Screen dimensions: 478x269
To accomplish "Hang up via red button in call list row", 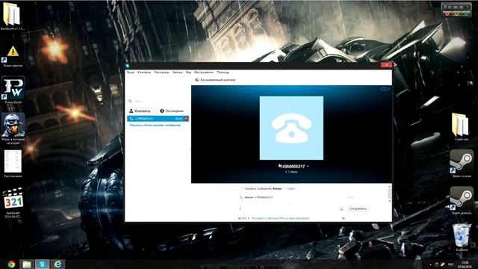I will click(x=186, y=118).
